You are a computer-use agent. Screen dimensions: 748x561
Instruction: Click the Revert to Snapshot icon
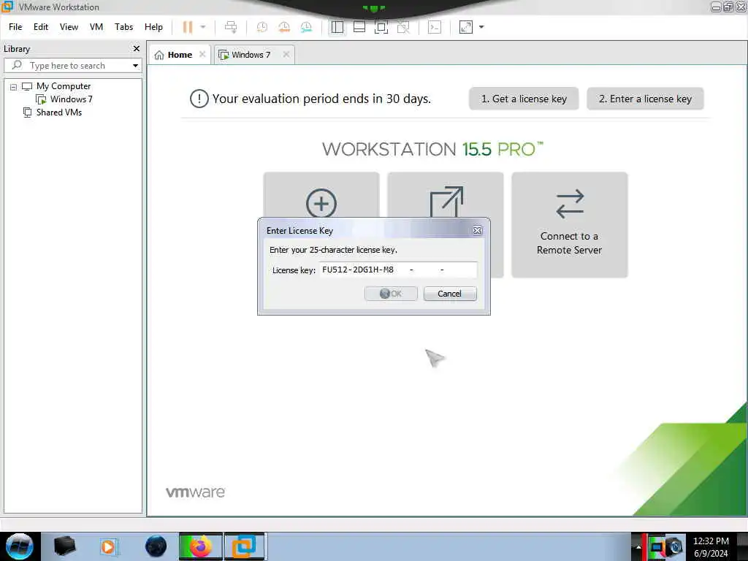coord(284,27)
